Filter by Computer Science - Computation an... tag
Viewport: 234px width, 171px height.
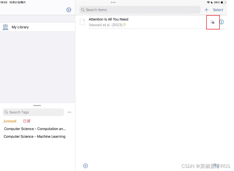pyautogui.click(x=35, y=129)
